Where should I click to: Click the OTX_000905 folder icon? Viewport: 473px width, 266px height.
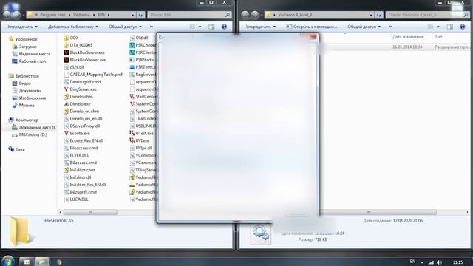point(67,45)
